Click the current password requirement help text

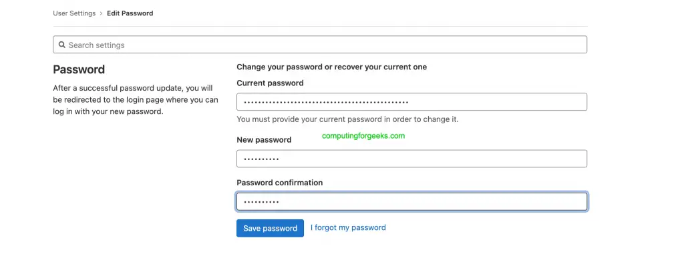point(347,119)
